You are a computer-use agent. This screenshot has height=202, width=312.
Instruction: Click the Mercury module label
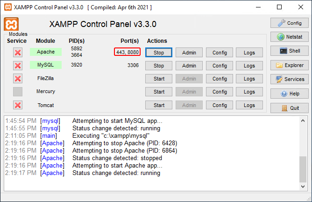(46, 91)
